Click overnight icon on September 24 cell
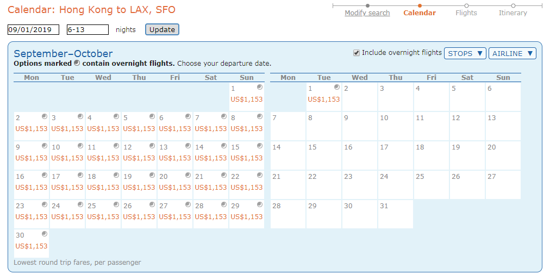This screenshot has height=280, width=550. pos(80,204)
